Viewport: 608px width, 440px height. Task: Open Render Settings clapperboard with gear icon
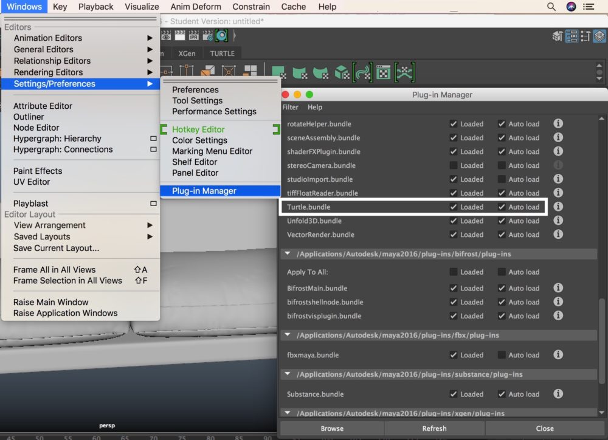pyautogui.click(x=207, y=36)
